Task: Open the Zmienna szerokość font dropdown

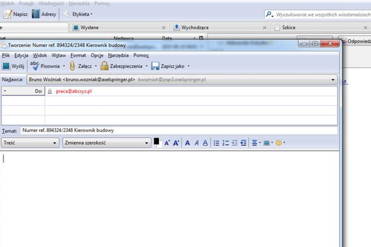Action: pyautogui.click(x=107, y=143)
